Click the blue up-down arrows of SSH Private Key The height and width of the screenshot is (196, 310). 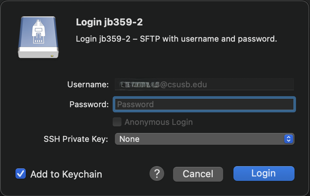288,139
